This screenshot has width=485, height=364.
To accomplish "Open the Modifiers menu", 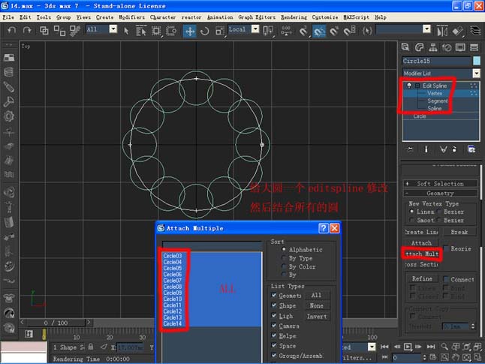I will [x=131, y=17].
